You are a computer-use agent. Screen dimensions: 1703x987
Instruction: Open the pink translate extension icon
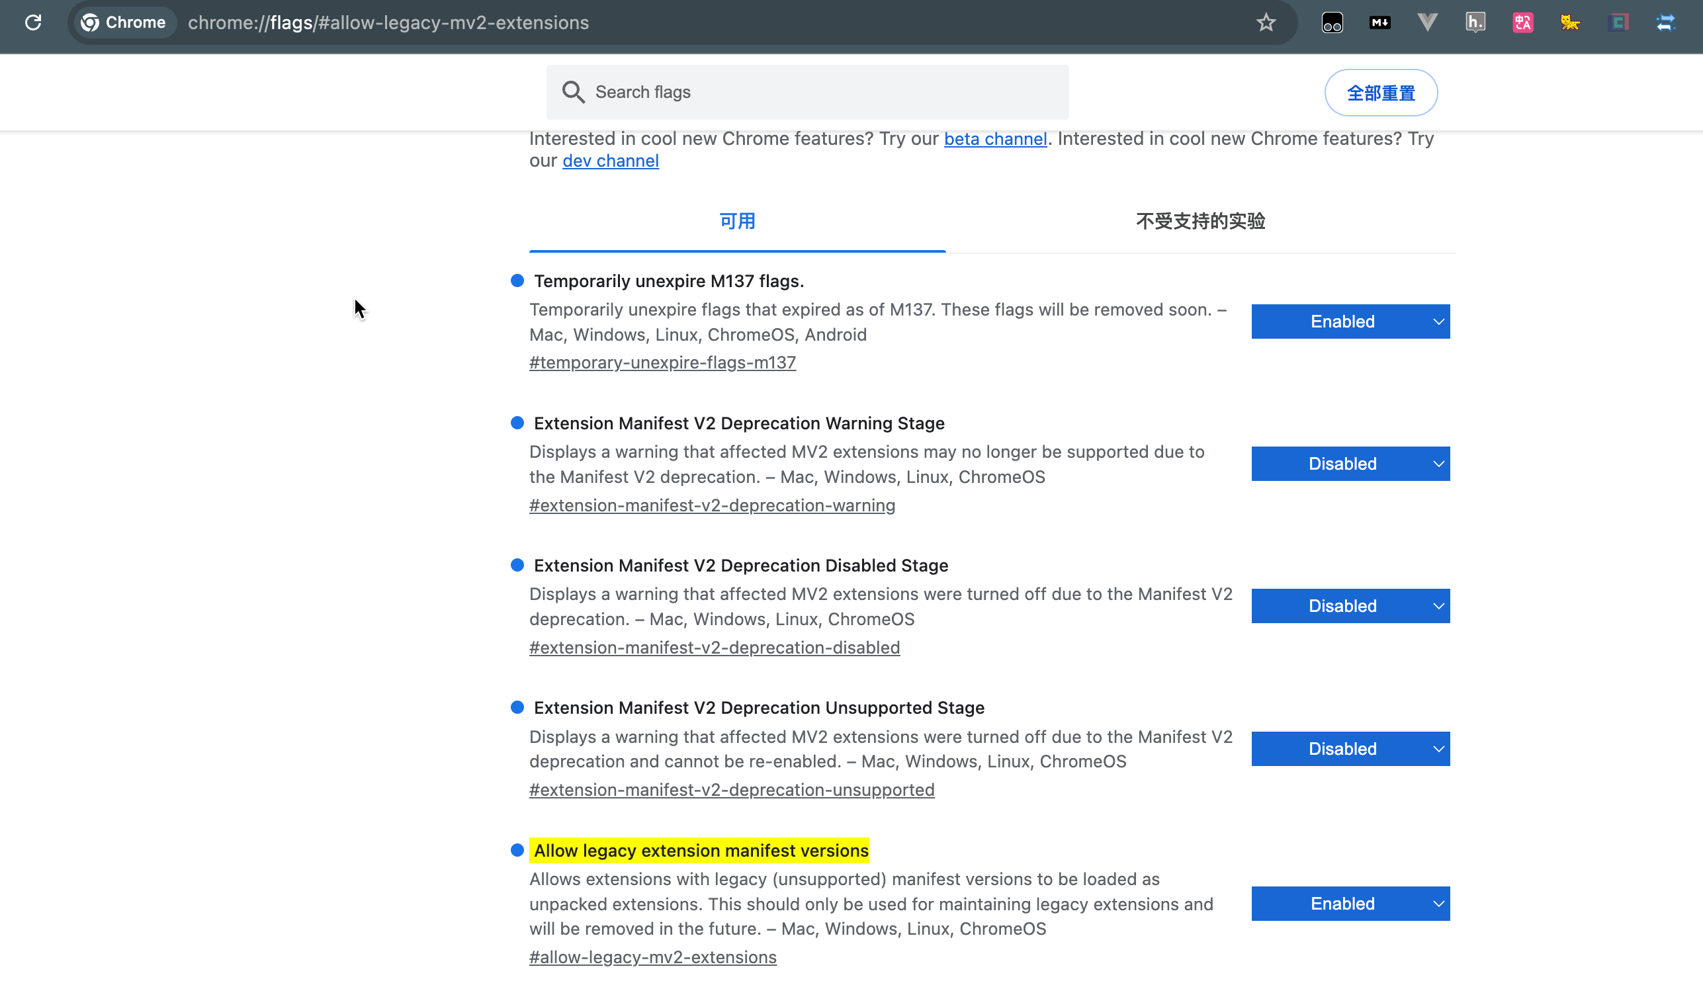(x=1522, y=22)
